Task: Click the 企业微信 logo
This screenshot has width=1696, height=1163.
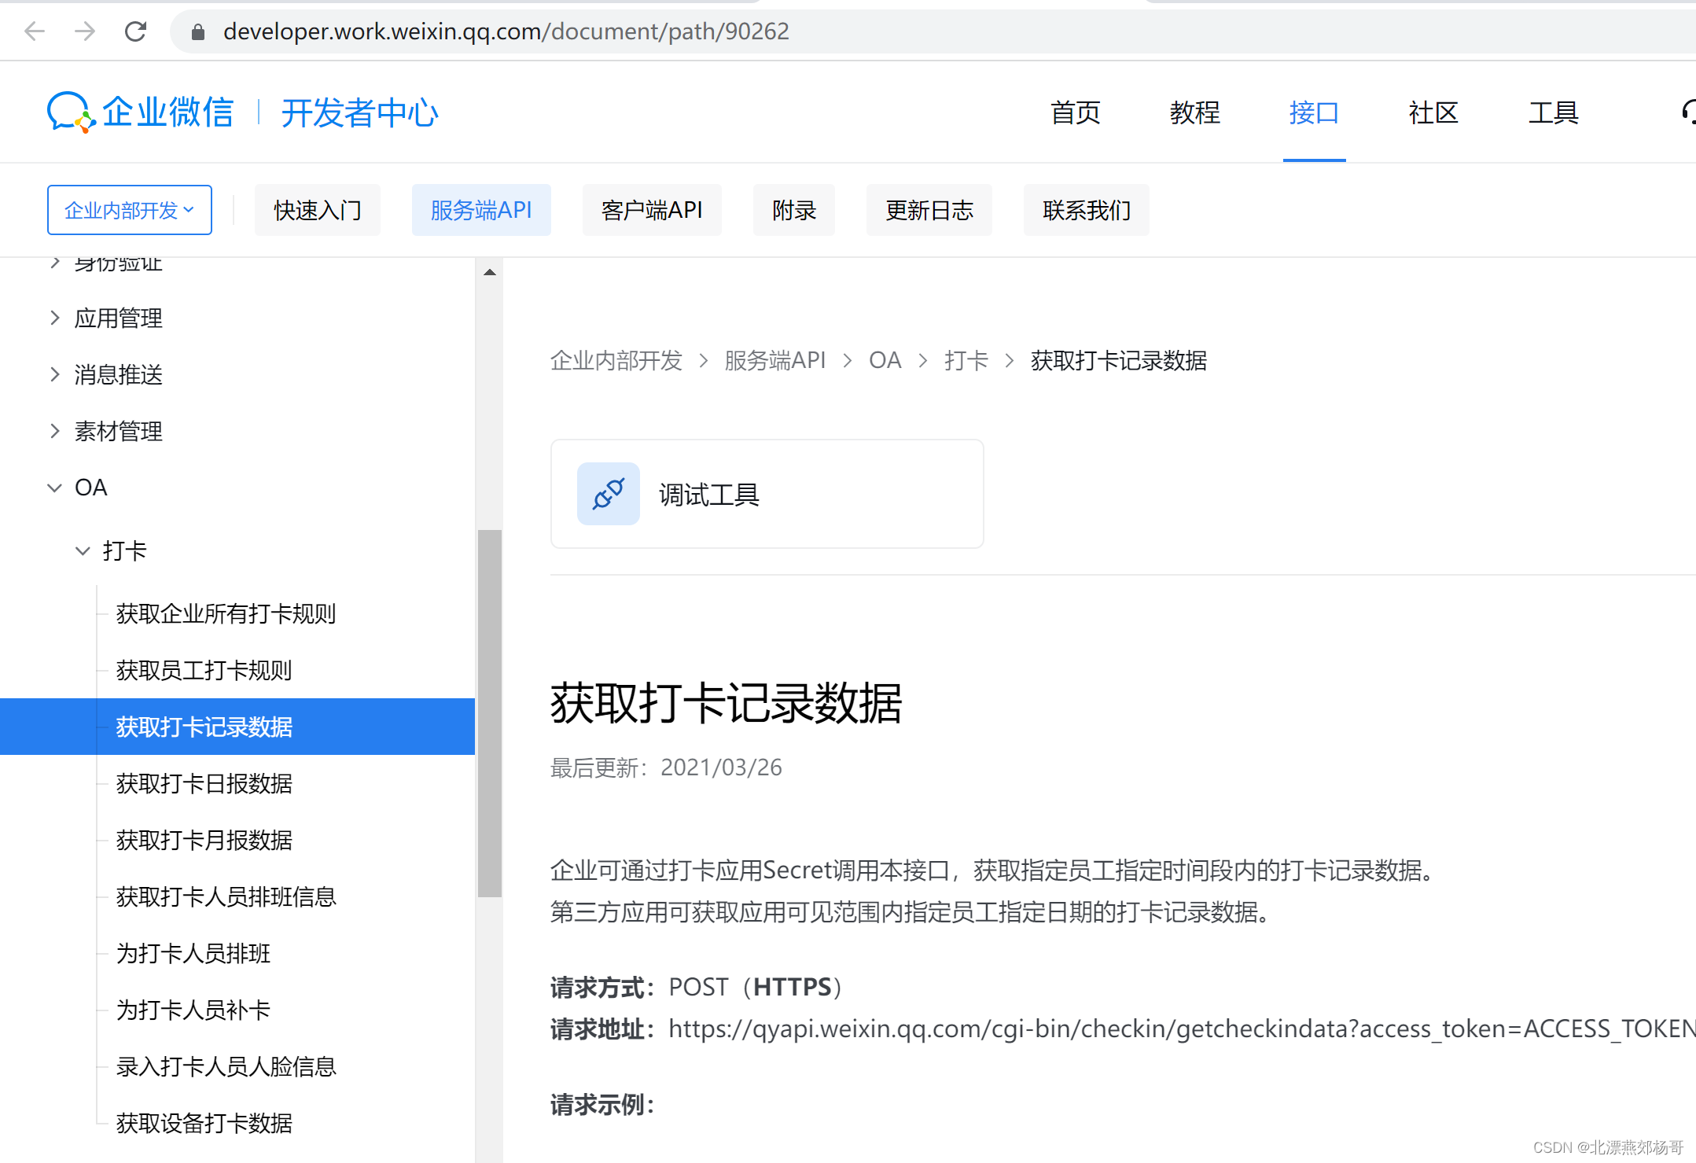Action: click(140, 112)
